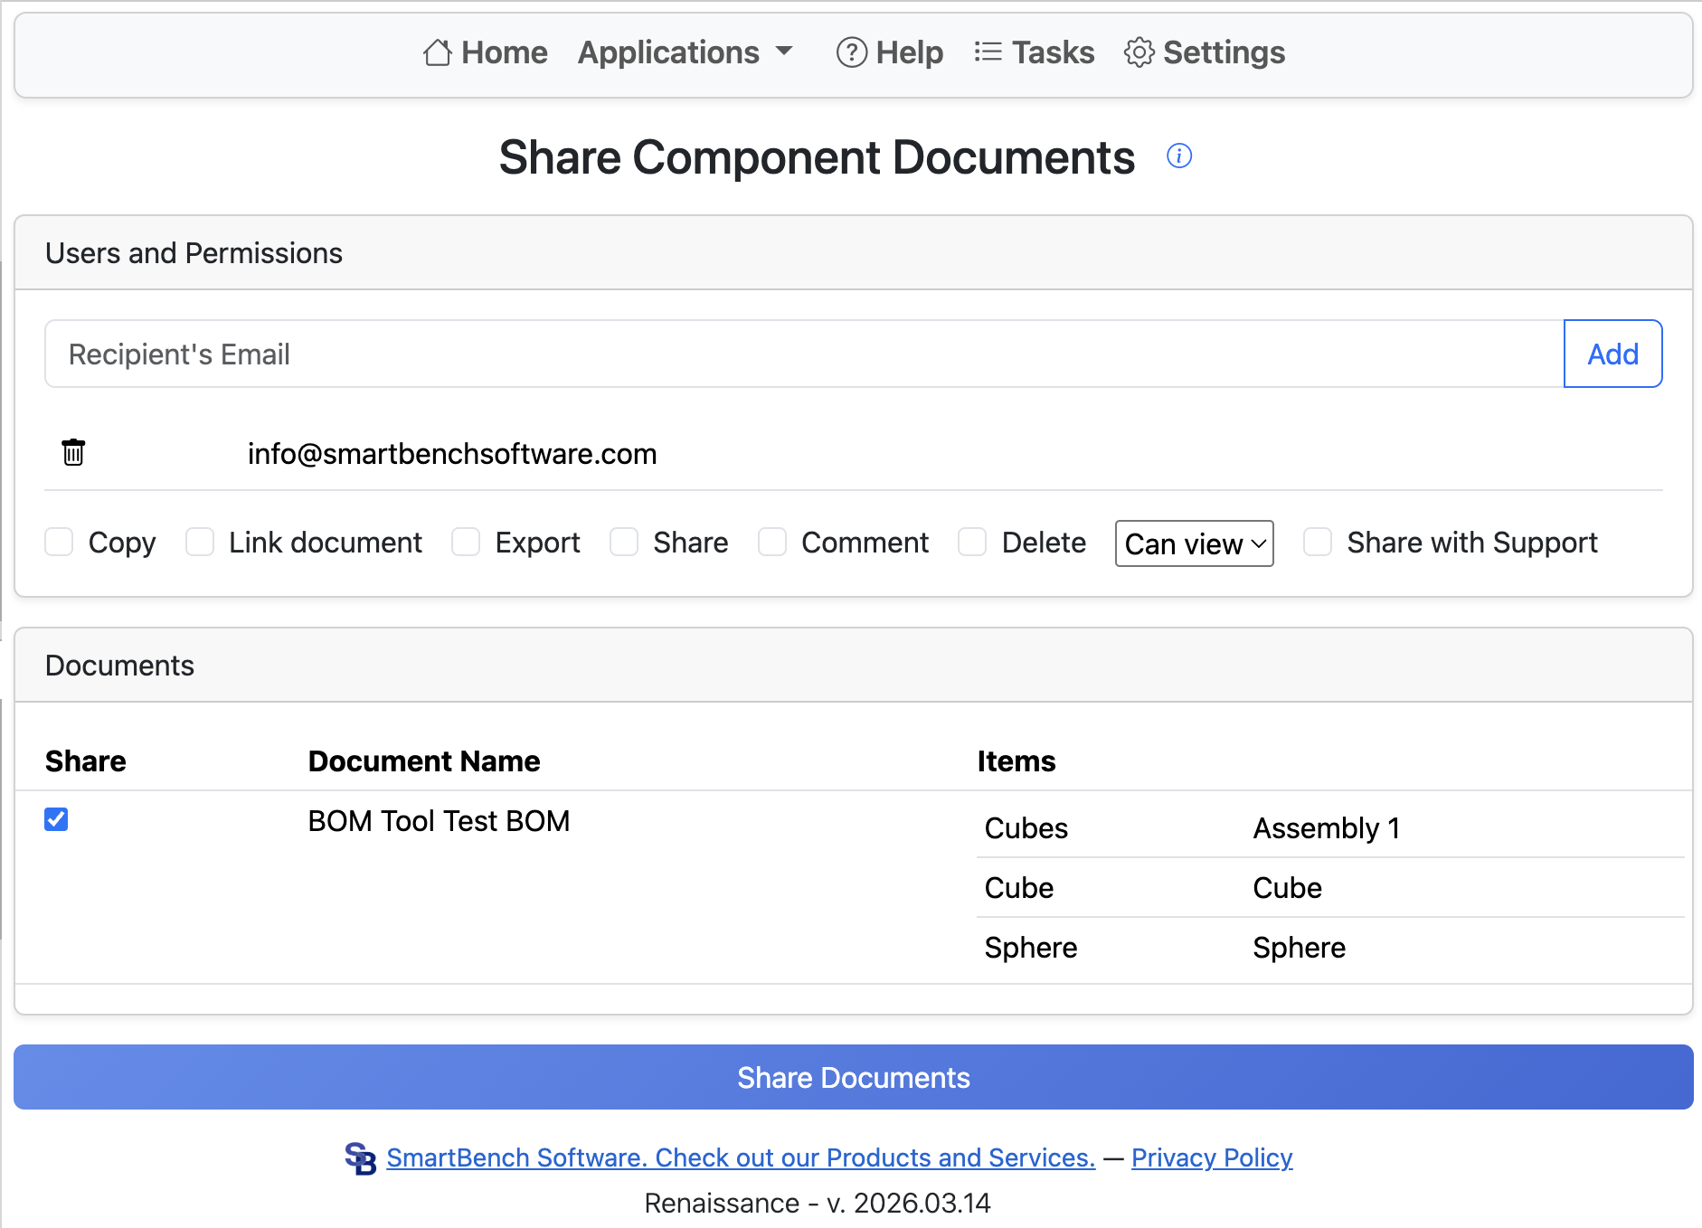This screenshot has width=1702, height=1228.
Task: Visit the SmartBench Products and Services link
Action: click(x=740, y=1157)
